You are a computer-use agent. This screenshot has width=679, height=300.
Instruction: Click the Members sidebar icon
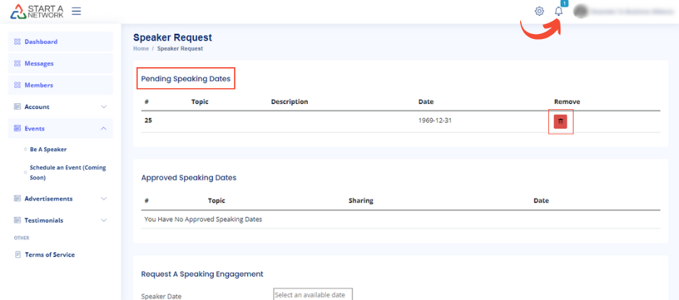click(17, 85)
